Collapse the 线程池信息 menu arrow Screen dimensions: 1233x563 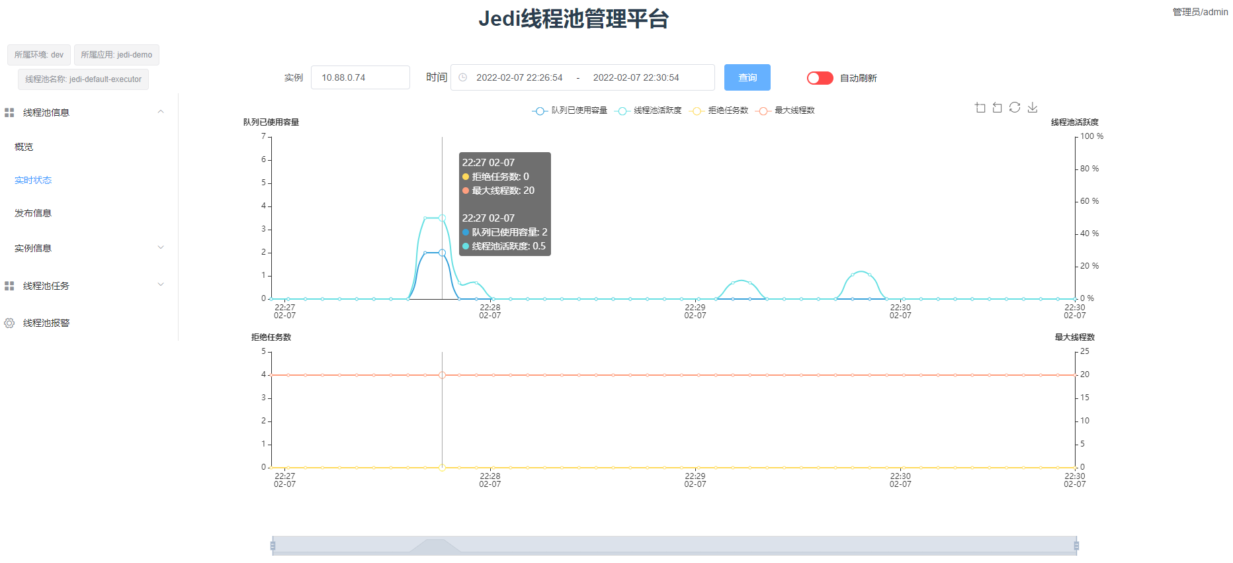pos(161,112)
